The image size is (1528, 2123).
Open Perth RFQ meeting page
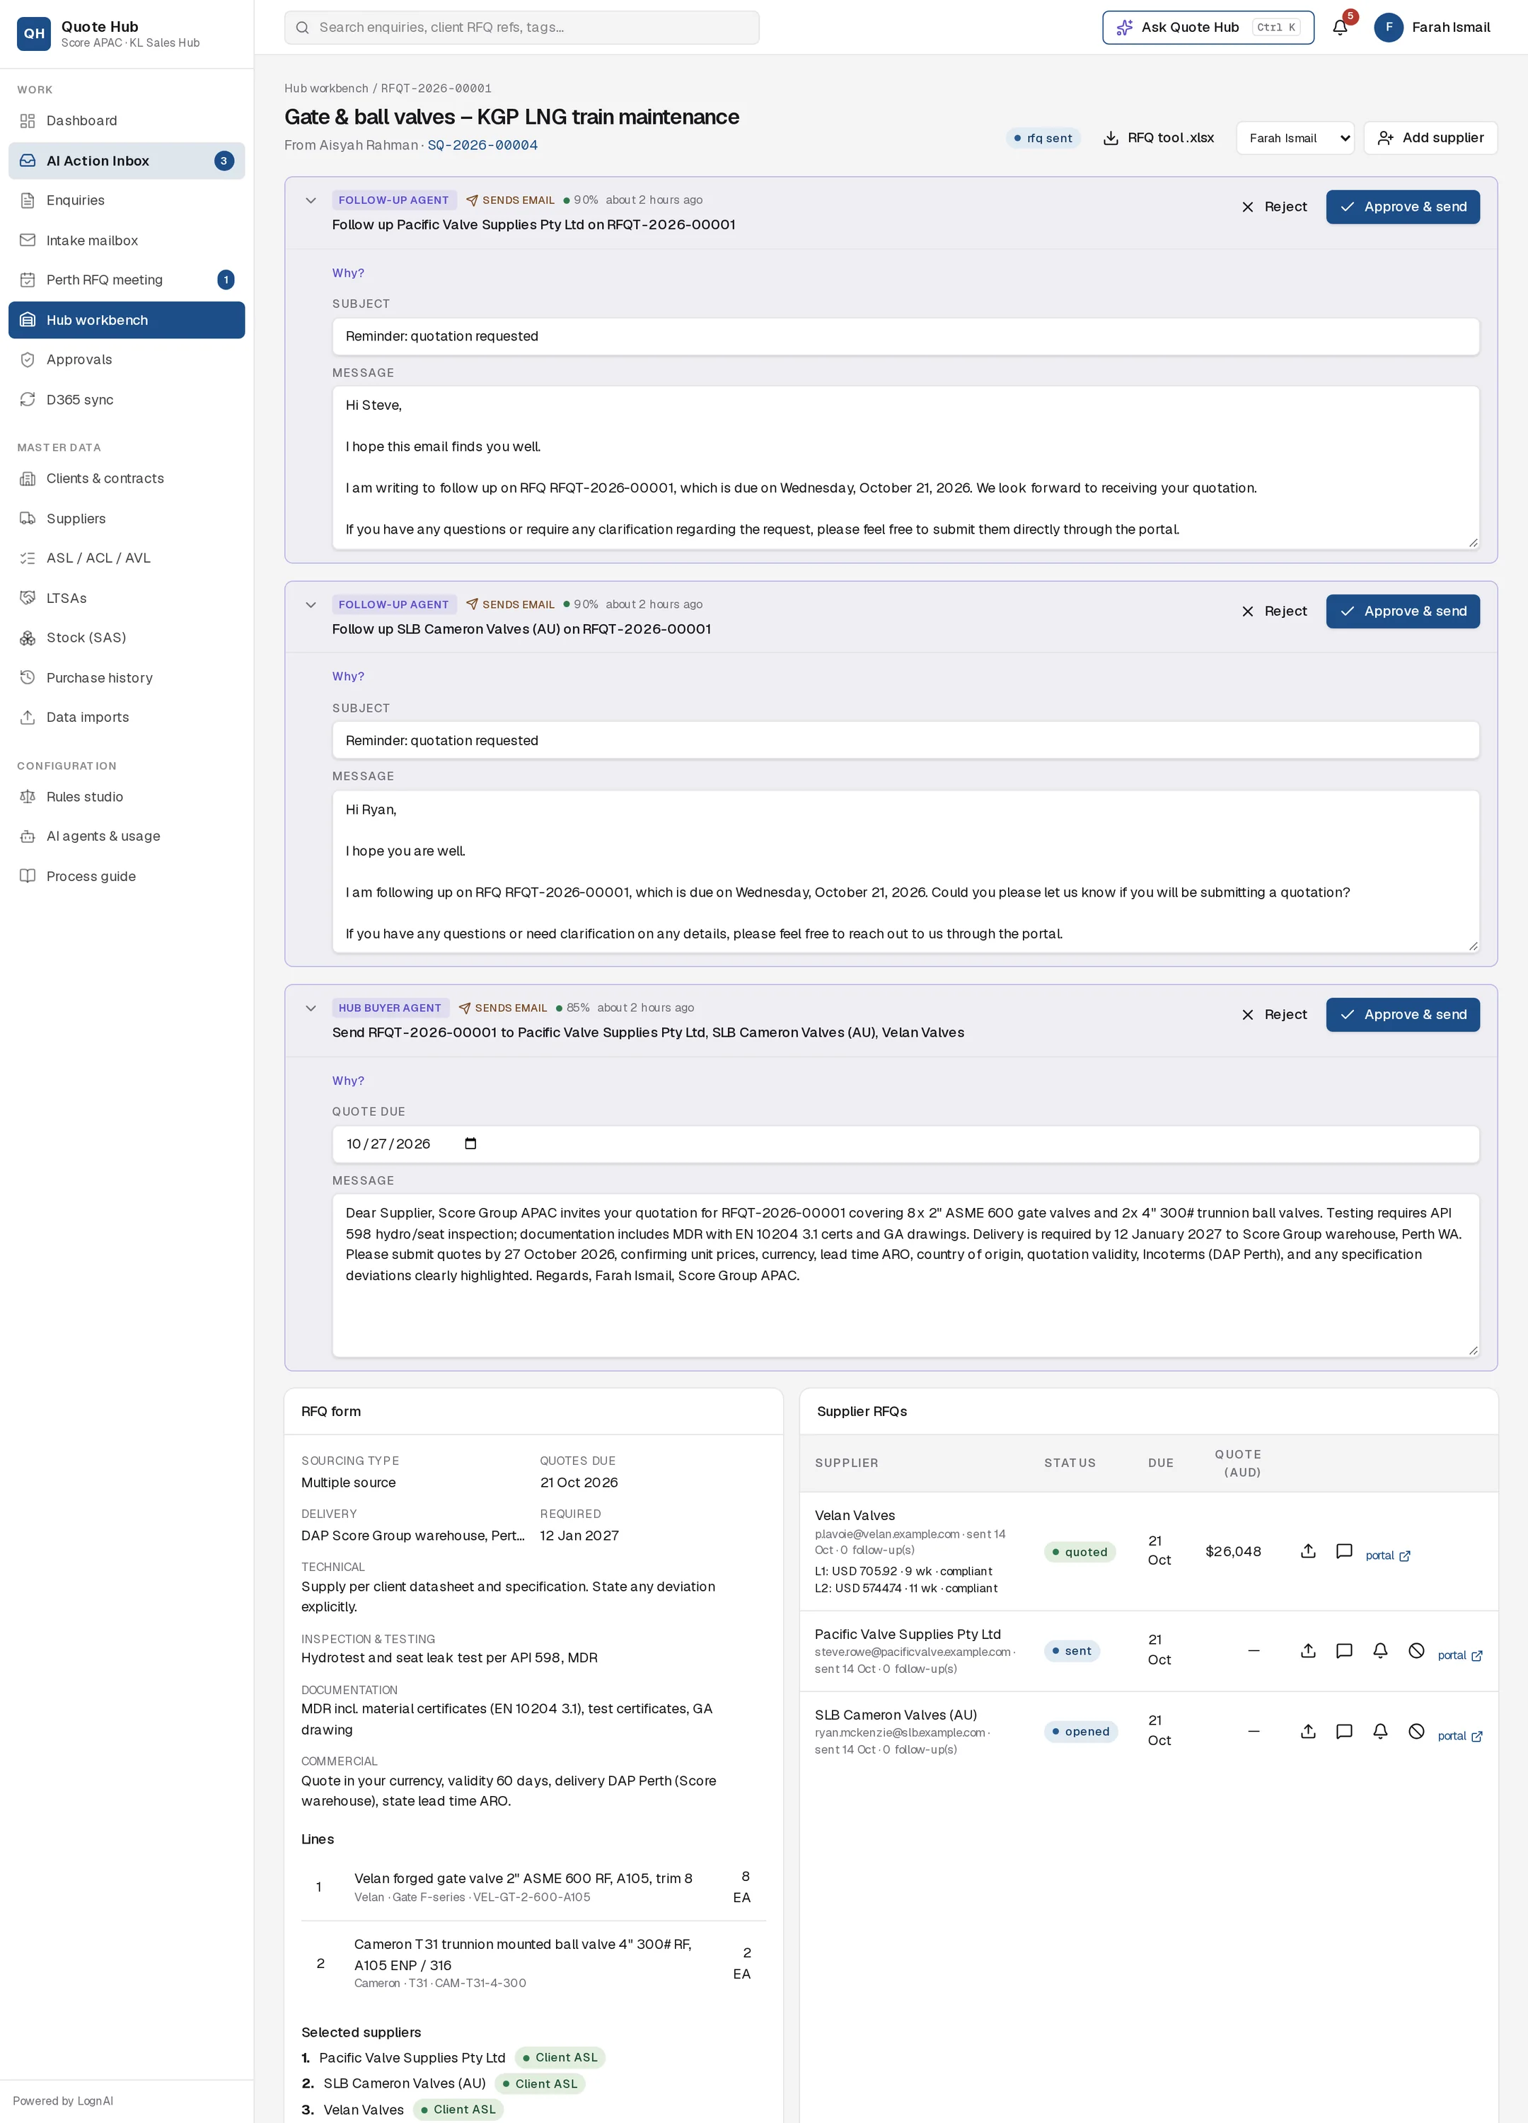pyautogui.click(x=127, y=280)
